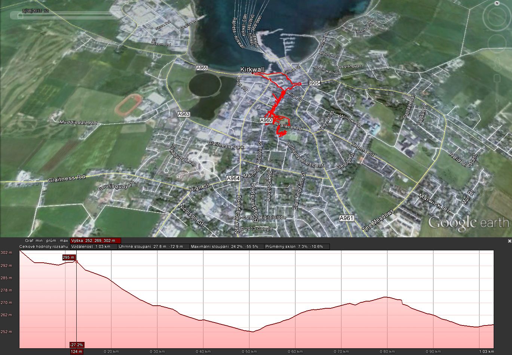The width and height of the screenshot is (512, 355).
Task: Close the elevation profile panel
Action: pos(509,241)
